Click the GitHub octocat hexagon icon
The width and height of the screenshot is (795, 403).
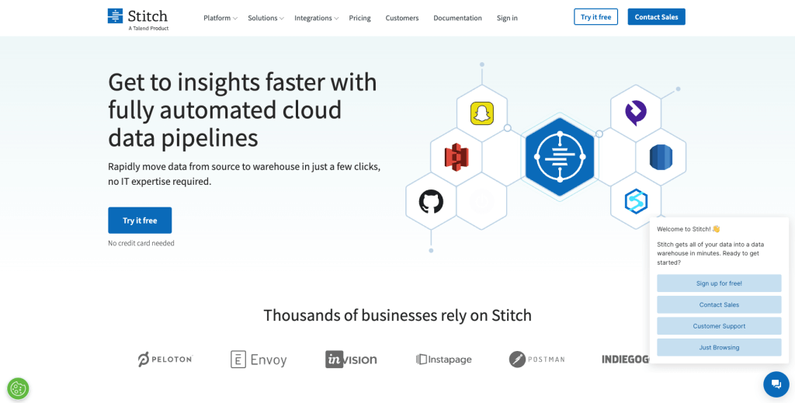431,201
